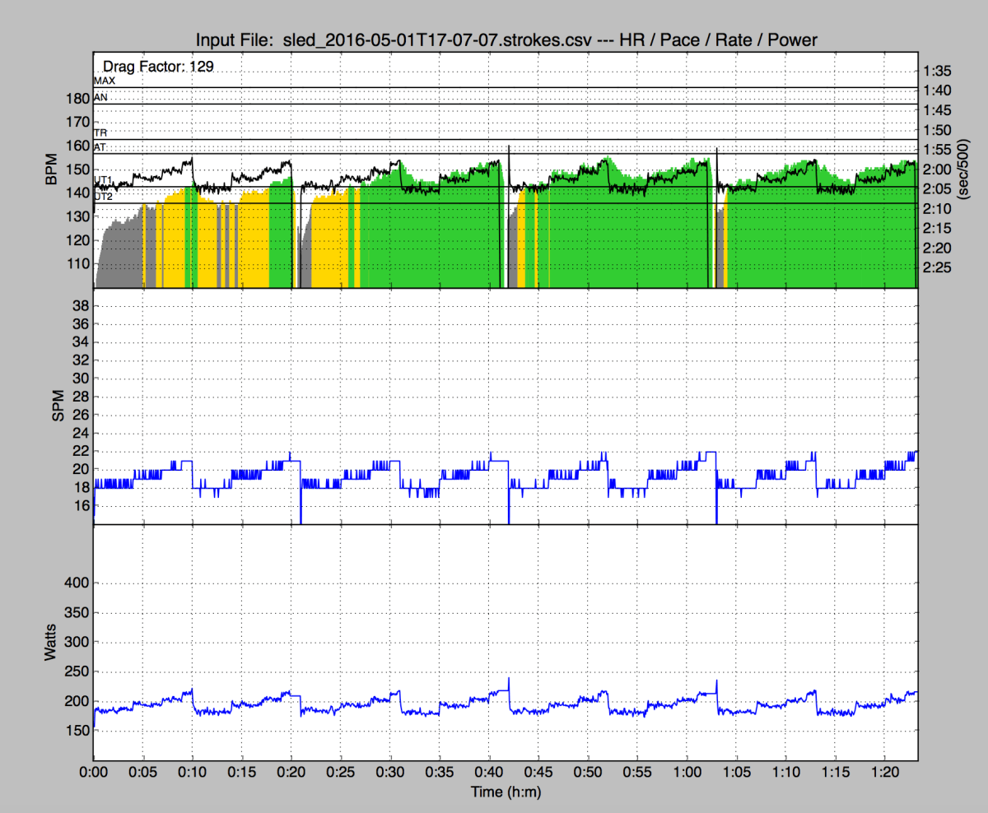Click the SPM y-axis label

click(58, 406)
